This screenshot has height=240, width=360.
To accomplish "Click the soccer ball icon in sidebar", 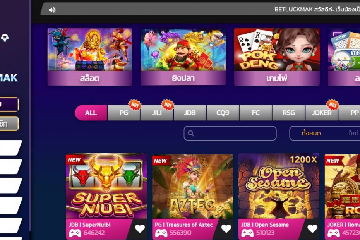I will pyautogui.click(x=5, y=38).
